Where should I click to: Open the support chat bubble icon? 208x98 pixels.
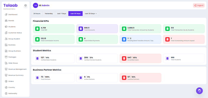pos(199,91)
